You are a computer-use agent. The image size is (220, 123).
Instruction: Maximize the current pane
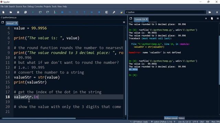107,12
